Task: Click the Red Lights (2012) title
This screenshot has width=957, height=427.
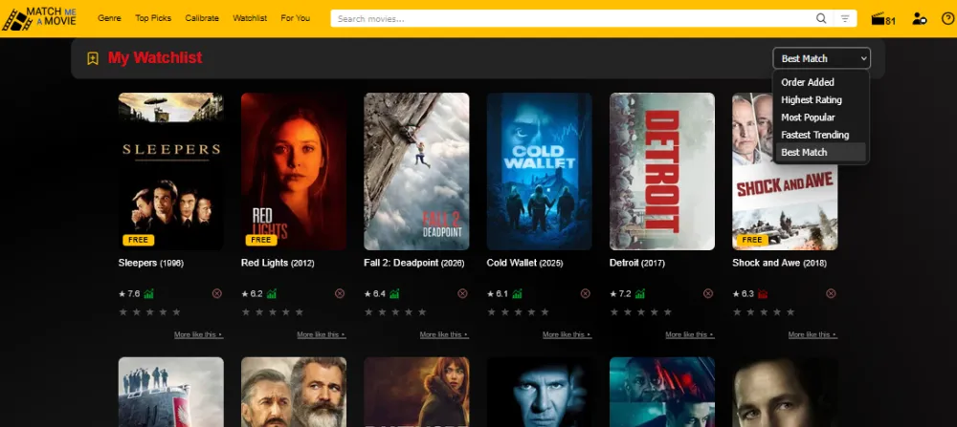Action: (x=277, y=263)
